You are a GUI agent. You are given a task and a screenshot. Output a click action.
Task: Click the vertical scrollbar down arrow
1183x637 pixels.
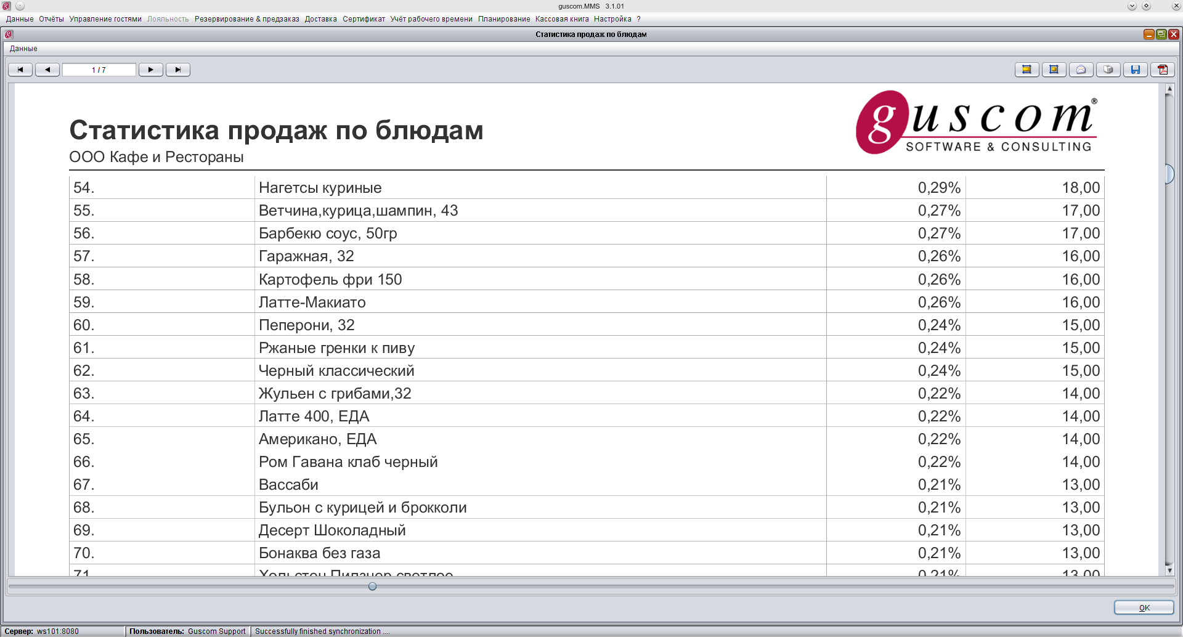1169,570
